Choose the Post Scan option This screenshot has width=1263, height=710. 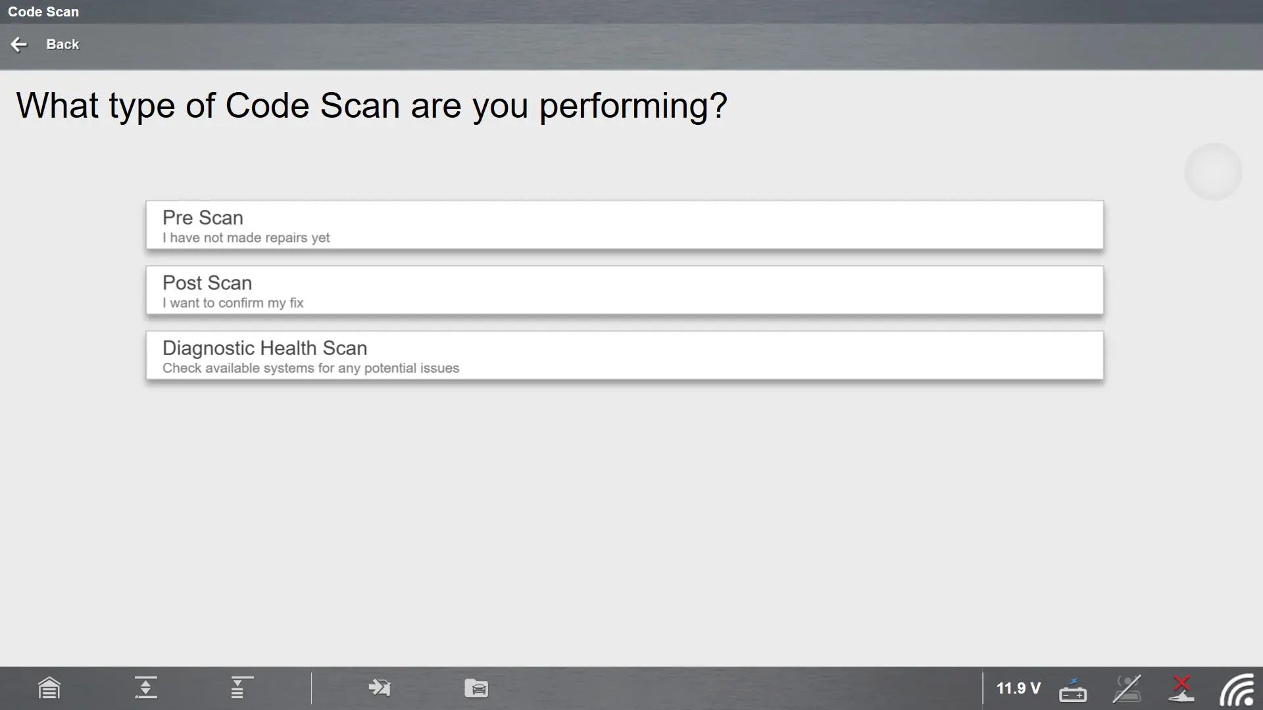point(624,290)
